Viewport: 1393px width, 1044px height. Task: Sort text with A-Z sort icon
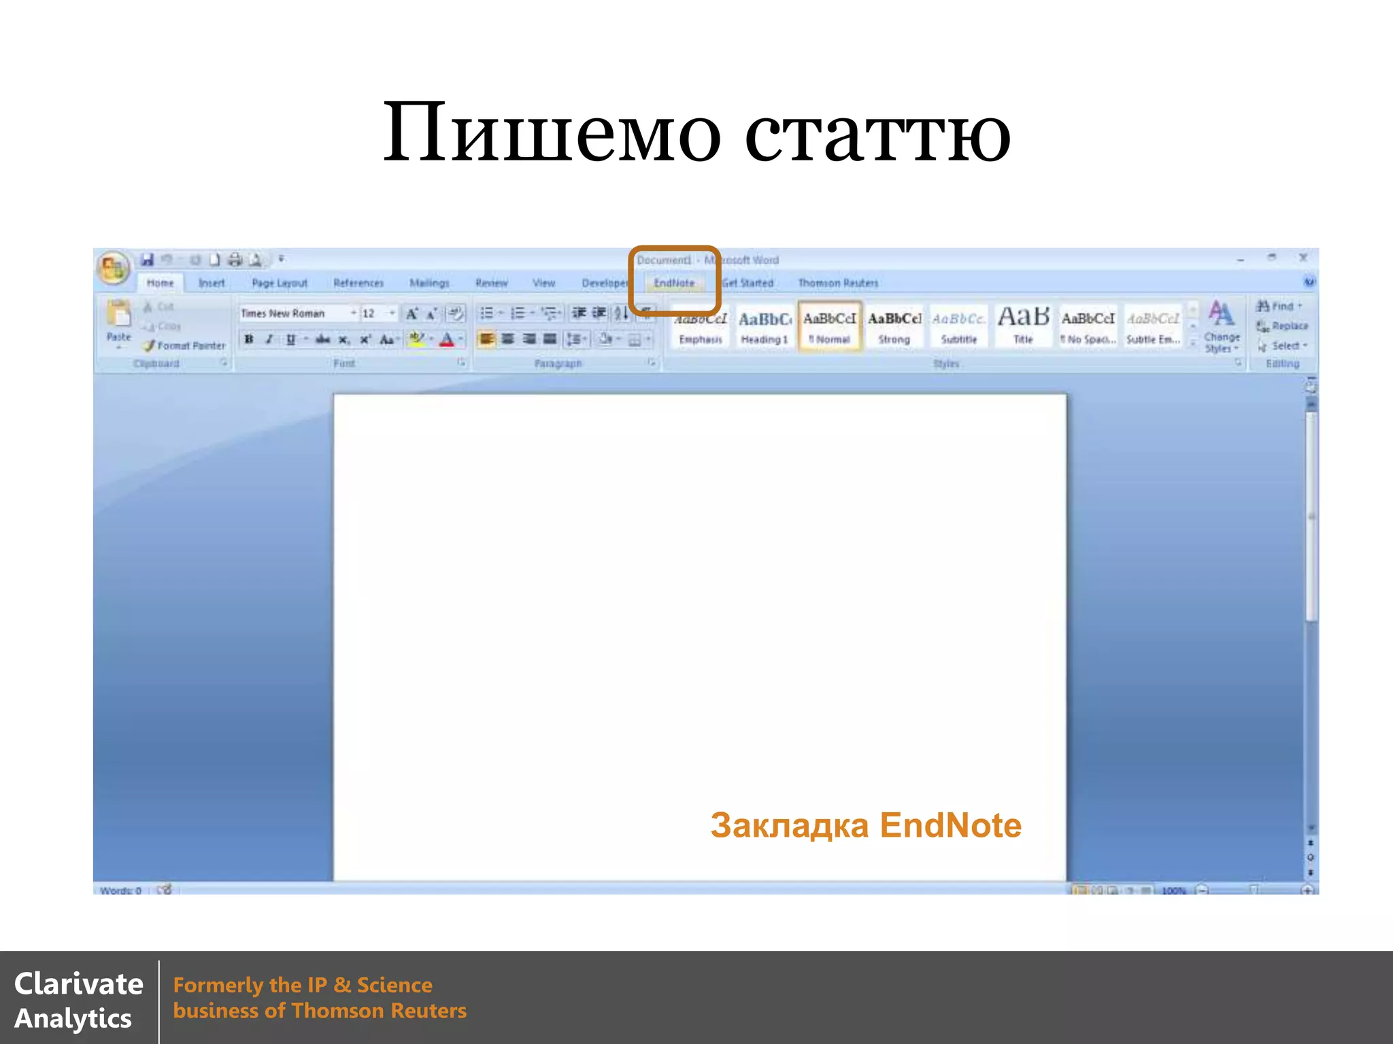pos(621,313)
